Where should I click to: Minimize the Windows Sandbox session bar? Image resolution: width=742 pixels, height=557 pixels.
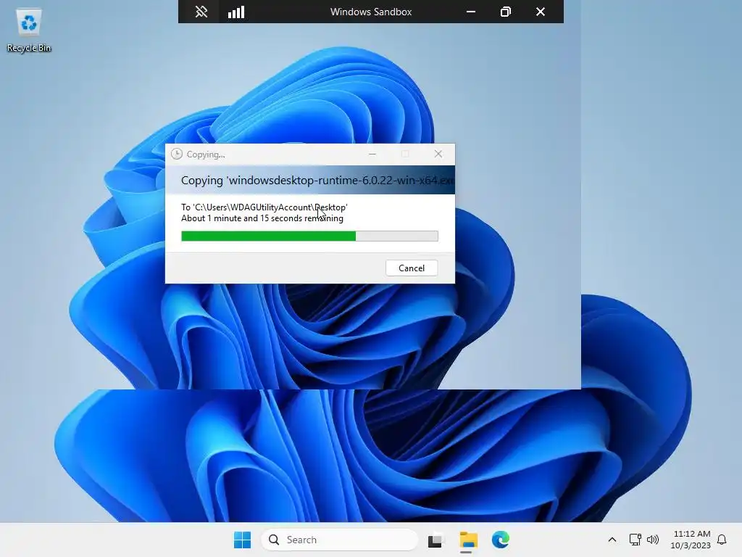tap(471, 12)
